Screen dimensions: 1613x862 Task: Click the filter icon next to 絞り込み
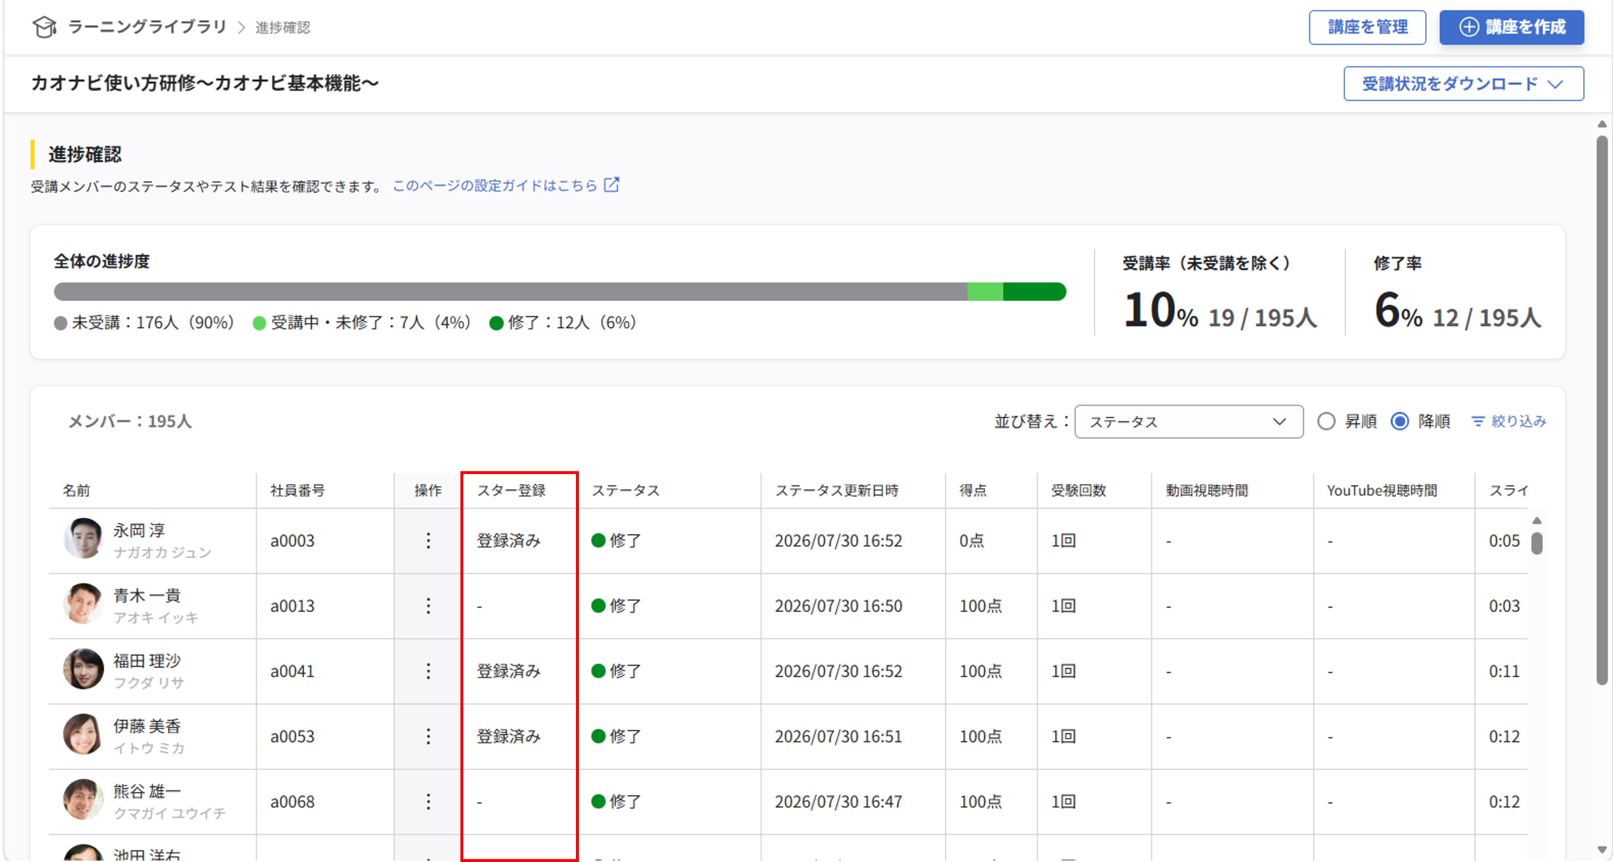coord(1478,422)
